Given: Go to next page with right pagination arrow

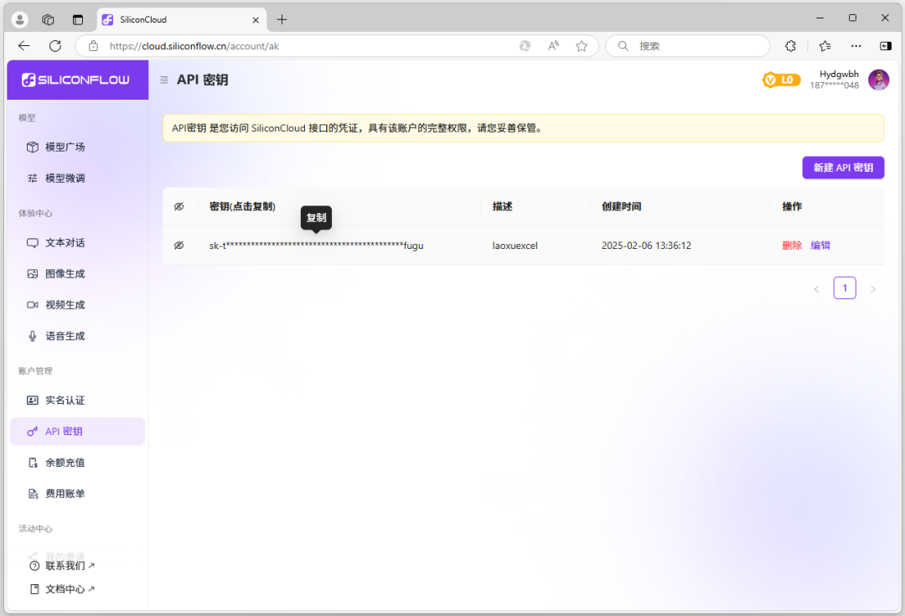Looking at the screenshot, I should tap(873, 287).
